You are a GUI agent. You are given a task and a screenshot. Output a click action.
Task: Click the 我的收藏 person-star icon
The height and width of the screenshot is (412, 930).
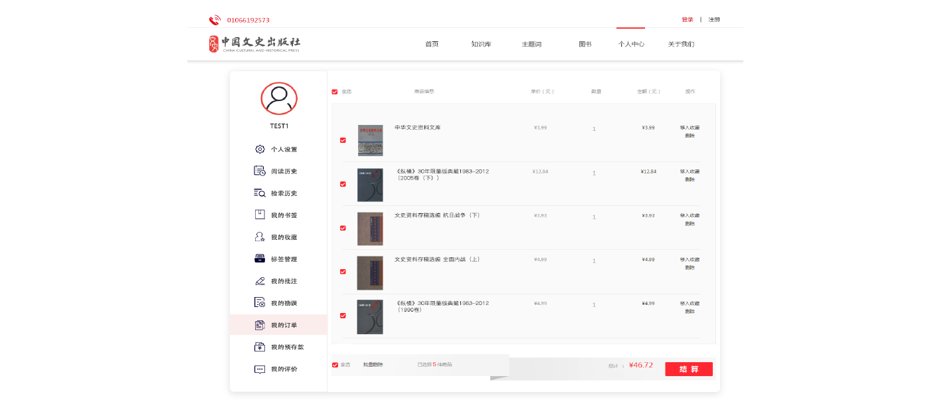[260, 237]
